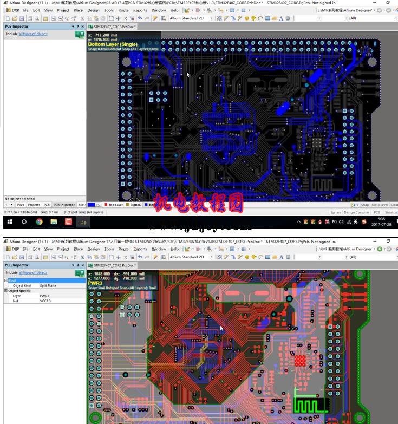Open Utility Tools dropdown arrow in Bottom Layer window

pos(193,10)
